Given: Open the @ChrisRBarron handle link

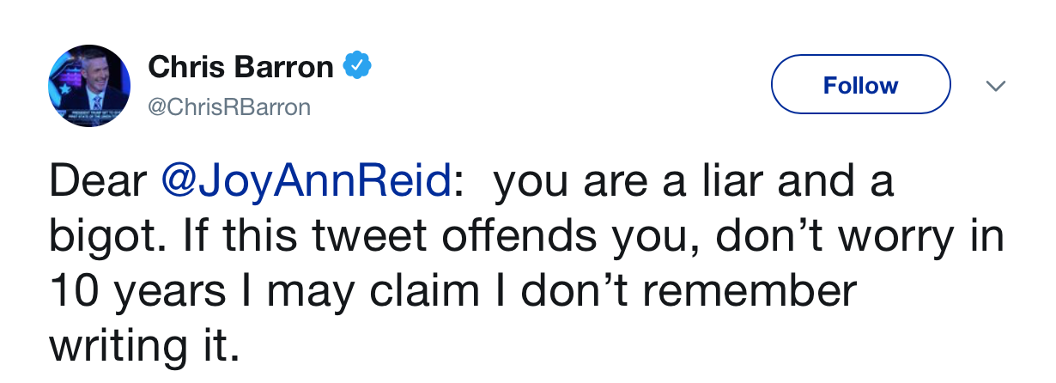Looking at the screenshot, I should click(x=230, y=107).
